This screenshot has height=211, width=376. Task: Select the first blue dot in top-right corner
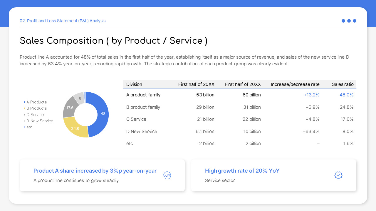pyautogui.click(x=343, y=21)
